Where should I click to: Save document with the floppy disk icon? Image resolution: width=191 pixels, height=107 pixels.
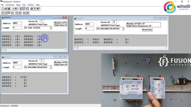click(9, 9)
